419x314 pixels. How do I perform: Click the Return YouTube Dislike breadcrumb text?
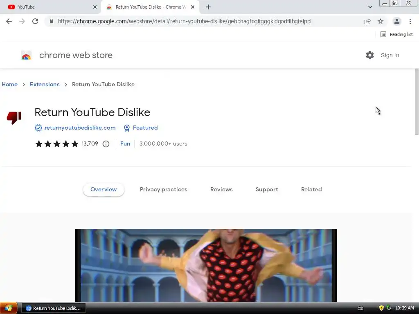103,84
